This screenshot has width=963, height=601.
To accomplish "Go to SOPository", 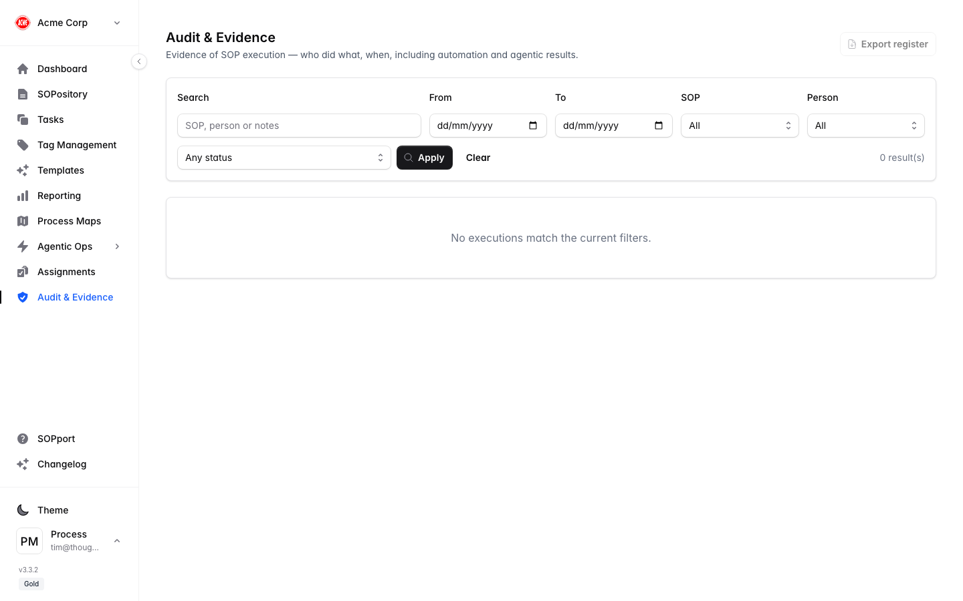I will [x=69, y=94].
